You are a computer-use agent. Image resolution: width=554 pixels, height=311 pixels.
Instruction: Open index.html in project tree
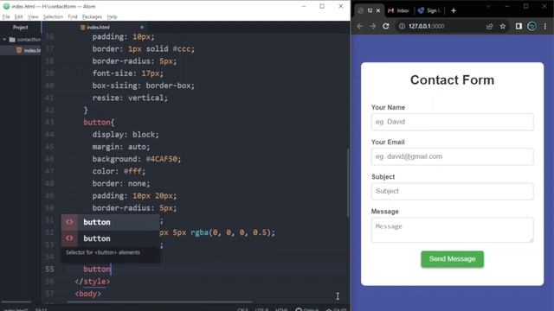coord(29,50)
